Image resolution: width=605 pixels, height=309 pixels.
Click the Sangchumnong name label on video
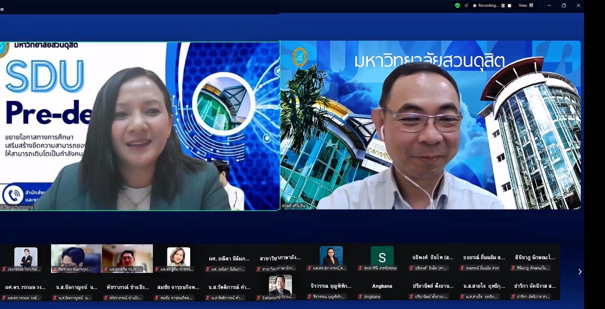(x=17, y=207)
